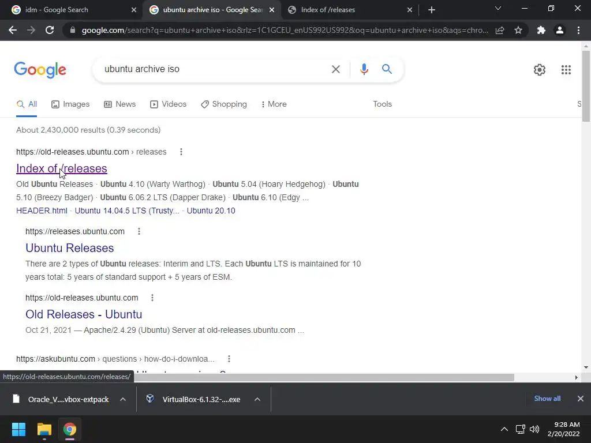Select the News search tab
This screenshot has width=591, height=443.
120,104
